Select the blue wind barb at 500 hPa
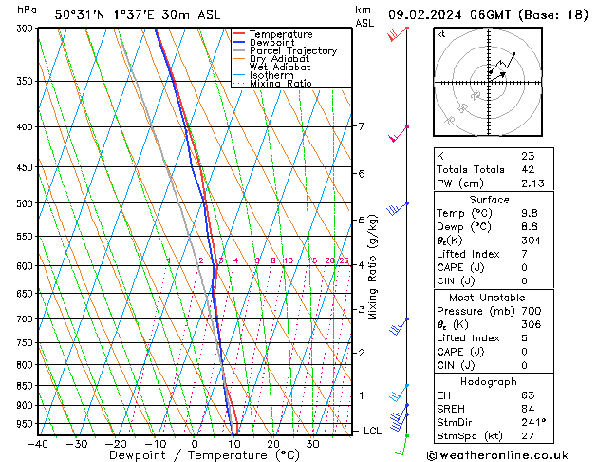The image size is (597, 462). click(397, 209)
